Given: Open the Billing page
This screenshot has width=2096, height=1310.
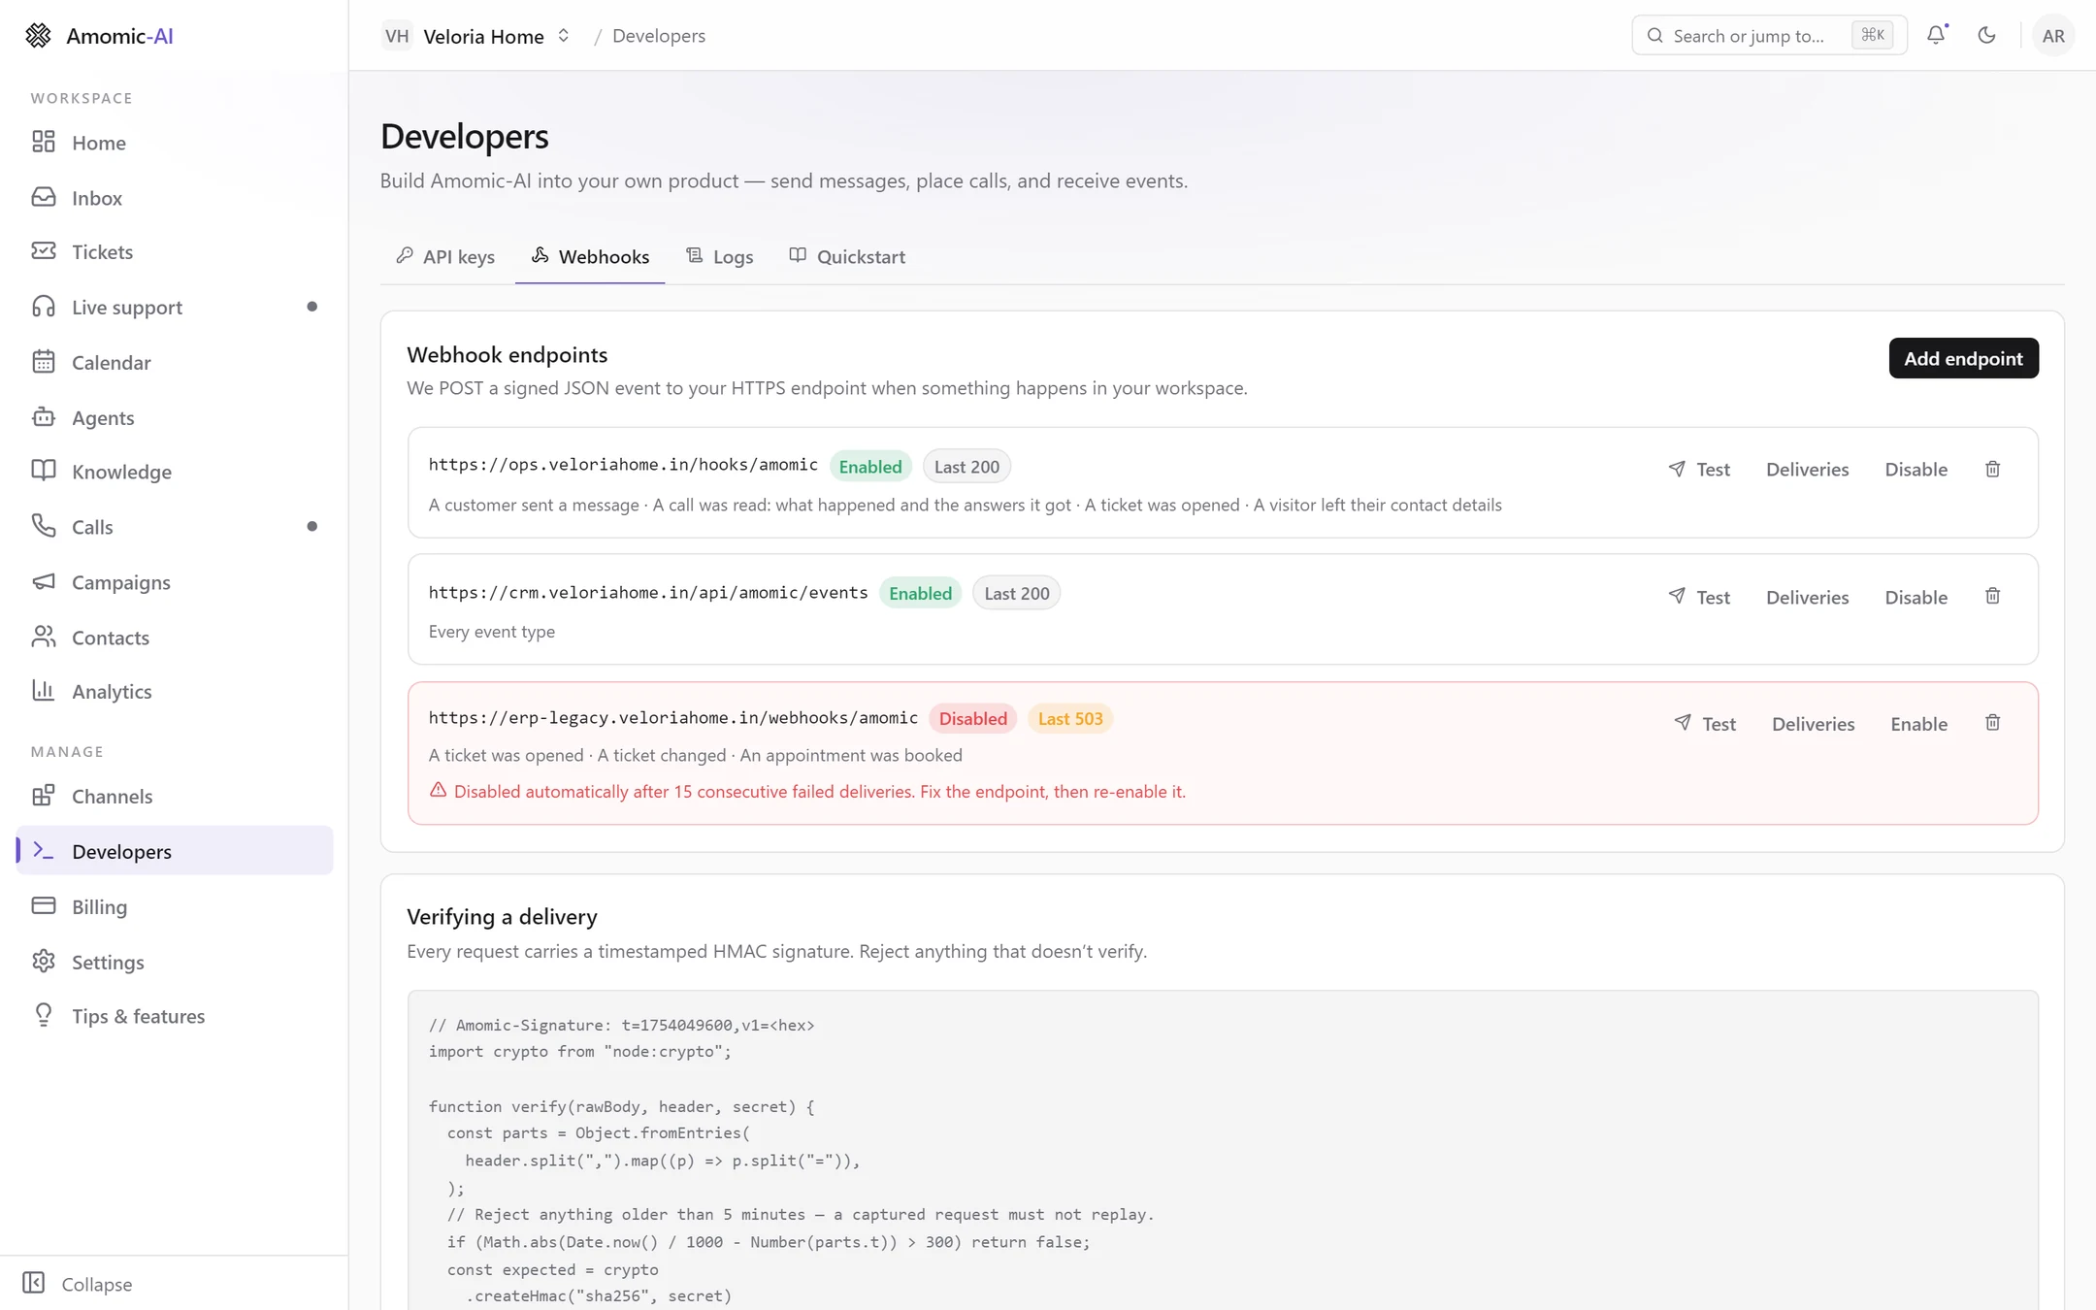Looking at the screenshot, I should pyautogui.click(x=175, y=906).
